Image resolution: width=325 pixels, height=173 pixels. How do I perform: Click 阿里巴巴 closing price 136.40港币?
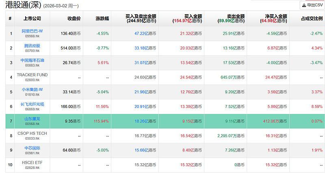coord(70,33)
